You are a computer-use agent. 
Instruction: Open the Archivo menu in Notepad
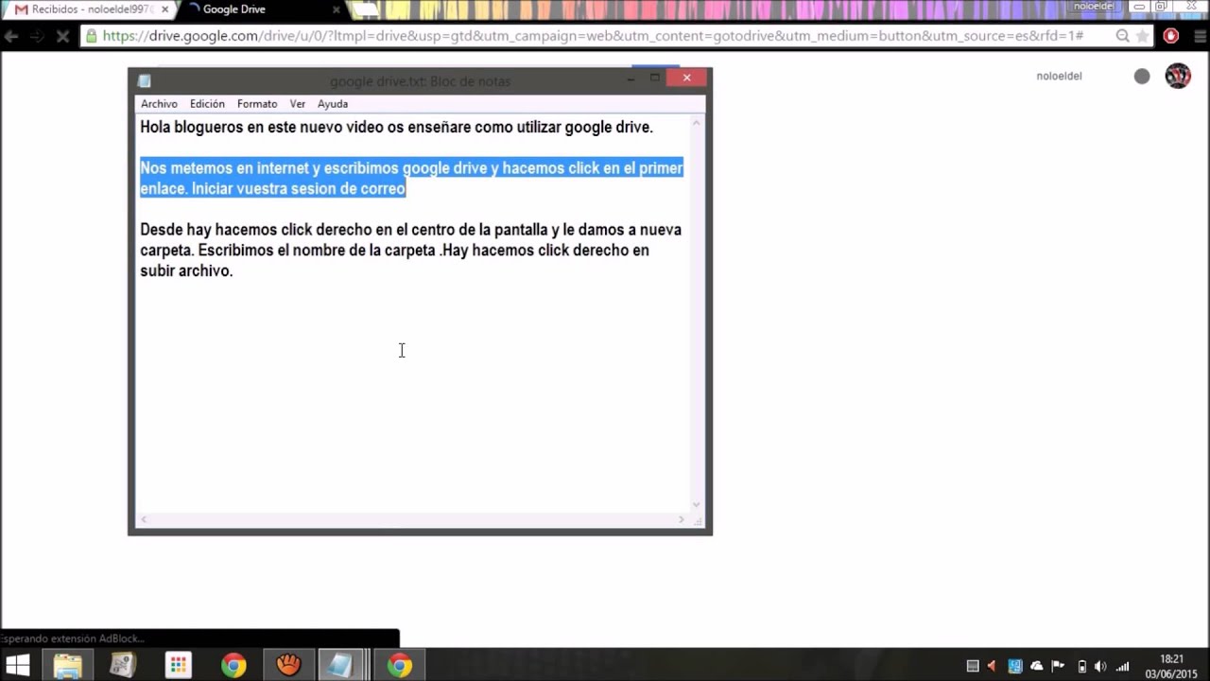point(159,104)
